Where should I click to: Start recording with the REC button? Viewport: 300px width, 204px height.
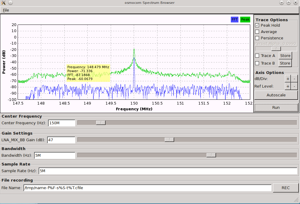click(x=285, y=188)
